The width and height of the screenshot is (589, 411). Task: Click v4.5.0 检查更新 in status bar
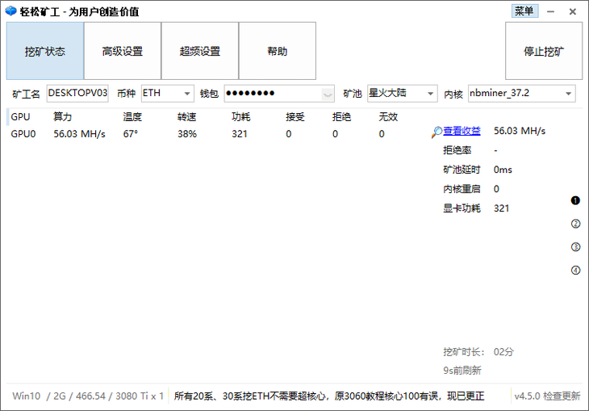[548, 396]
